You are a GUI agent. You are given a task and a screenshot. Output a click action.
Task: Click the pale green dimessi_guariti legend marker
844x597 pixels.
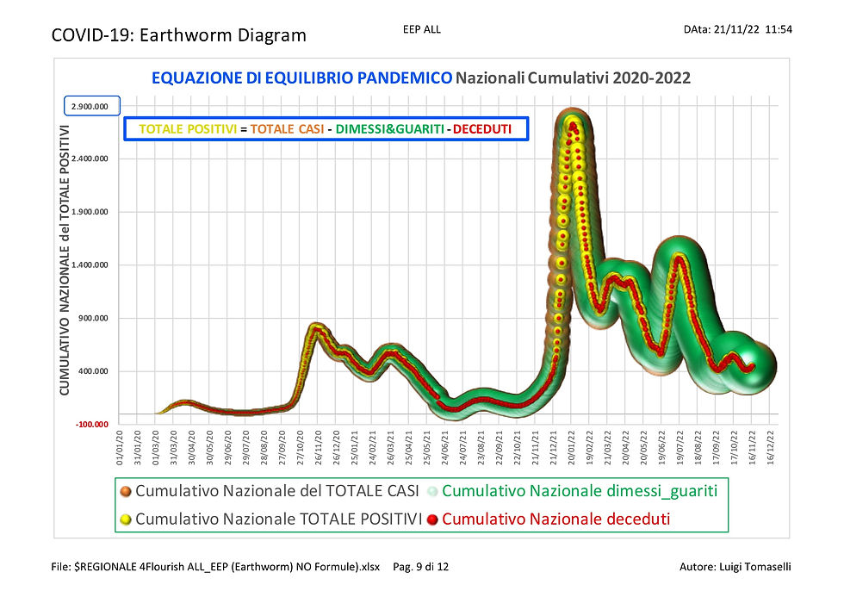[x=432, y=492]
